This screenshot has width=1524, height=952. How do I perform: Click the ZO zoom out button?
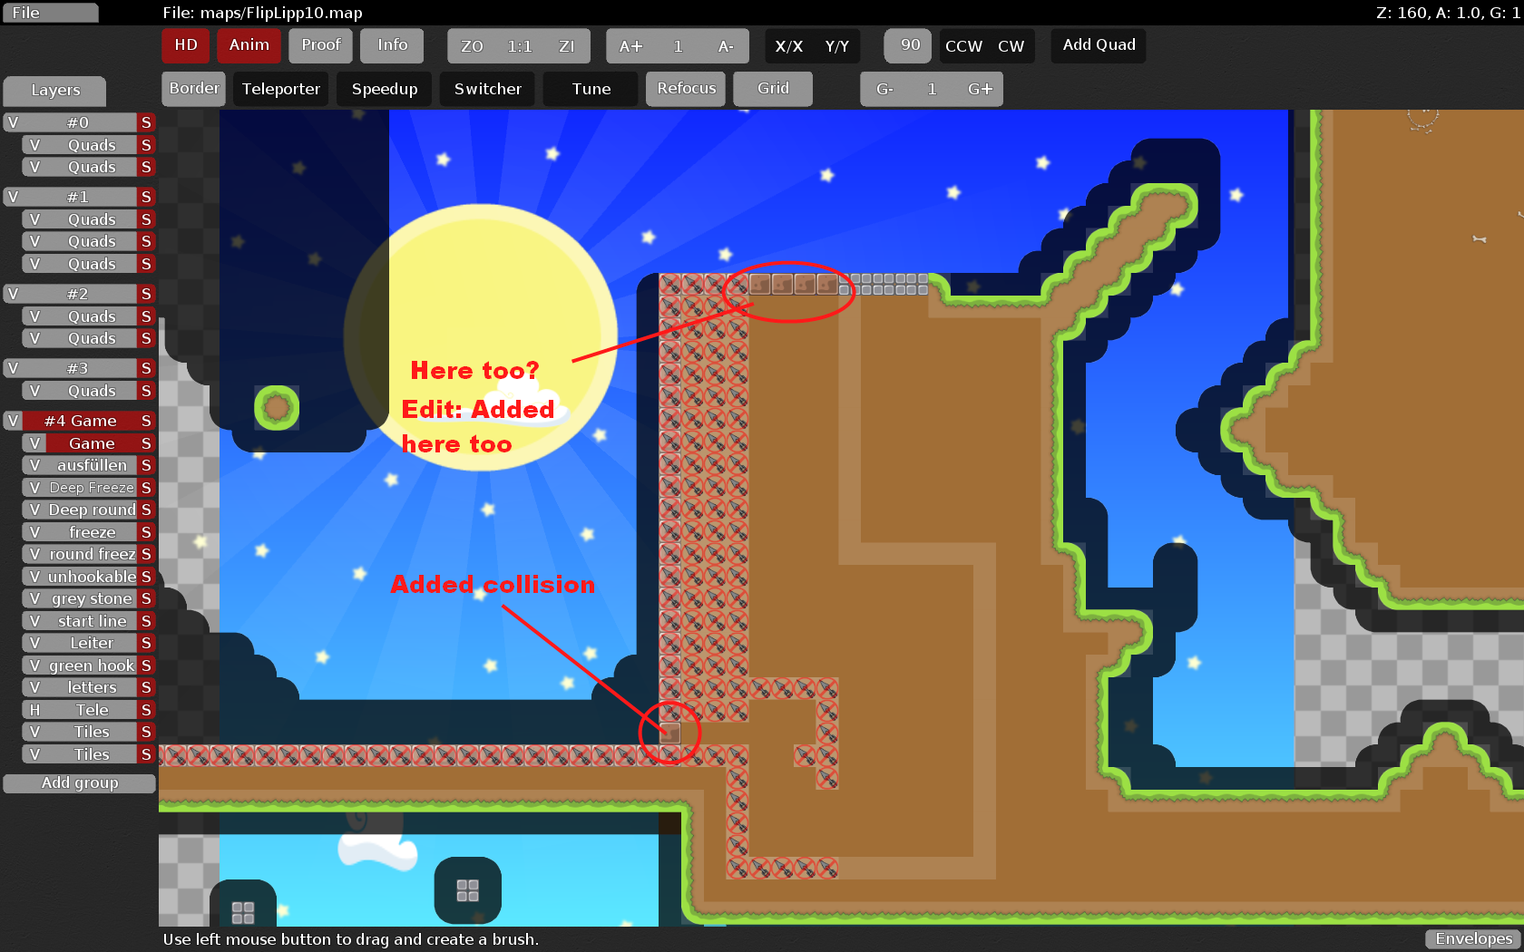click(472, 46)
